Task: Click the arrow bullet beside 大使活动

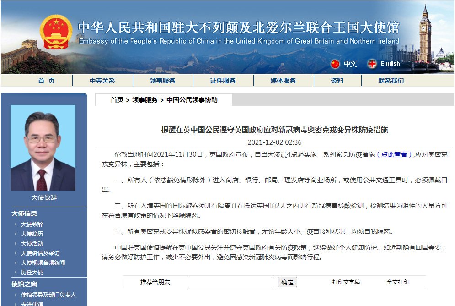Action: 16,243
